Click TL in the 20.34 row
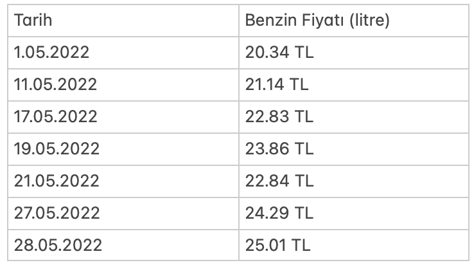 pos(304,52)
